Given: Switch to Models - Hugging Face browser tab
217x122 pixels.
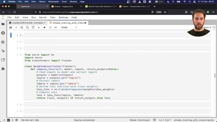Looking at the screenshot, I should [64, 6].
